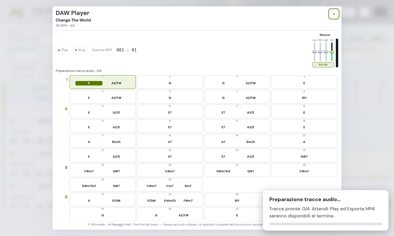Start playback with the Play button
This screenshot has height=236, width=394.
[x=63, y=50]
